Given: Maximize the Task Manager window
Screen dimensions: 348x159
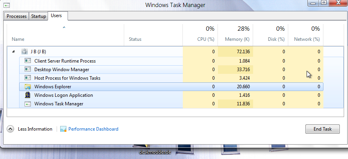Looking at the screenshot, I should click(x=324, y=3).
